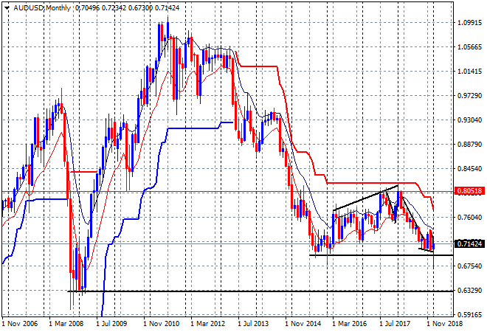This screenshot has width=487, height=332.
Task: Select the current price label 0.71424
Action: point(471,243)
